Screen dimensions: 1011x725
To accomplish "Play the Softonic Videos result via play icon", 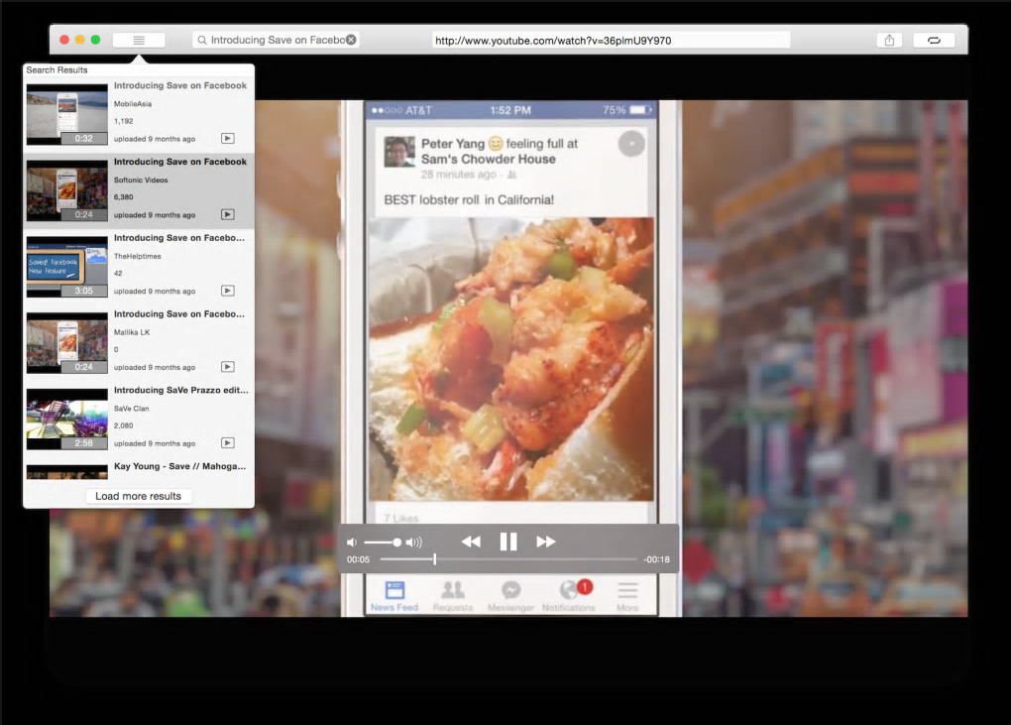I will [x=228, y=214].
